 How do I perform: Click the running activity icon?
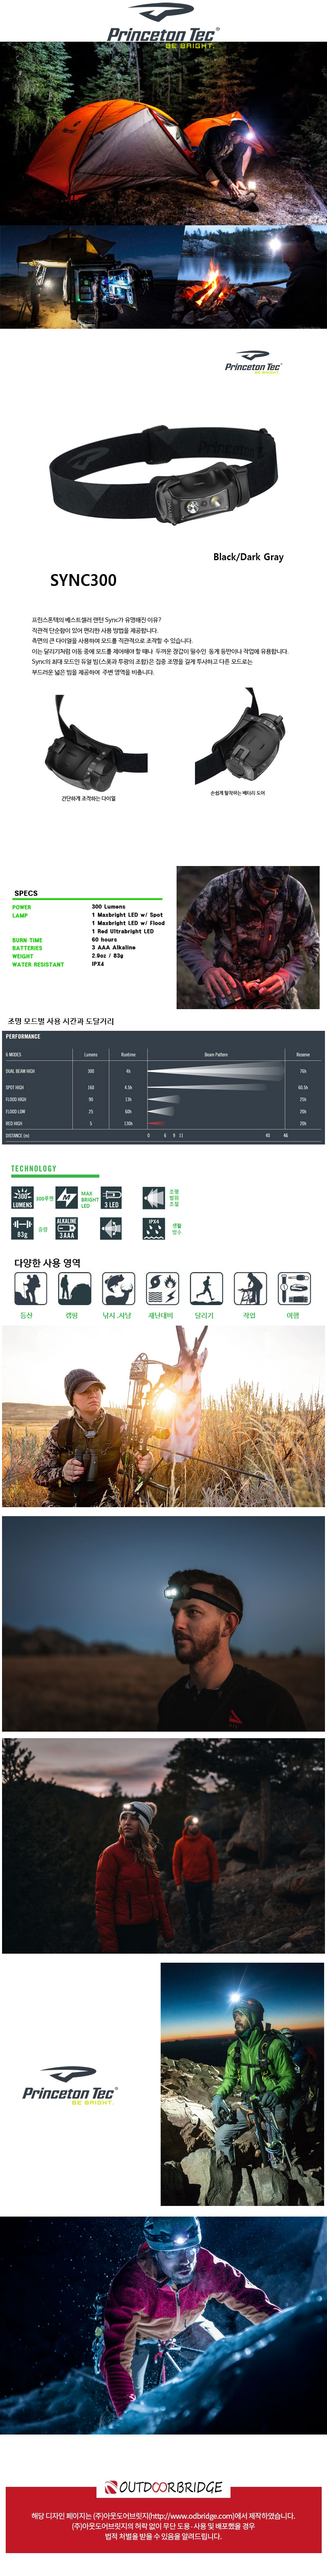(x=206, y=1288)
